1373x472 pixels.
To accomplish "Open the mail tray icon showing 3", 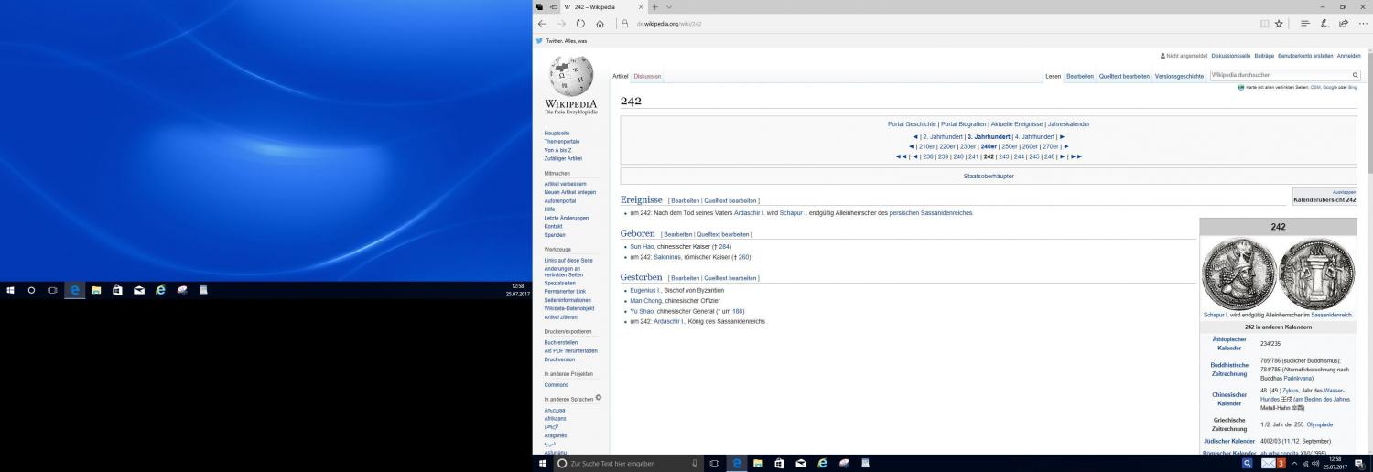I will [1273, 464].
